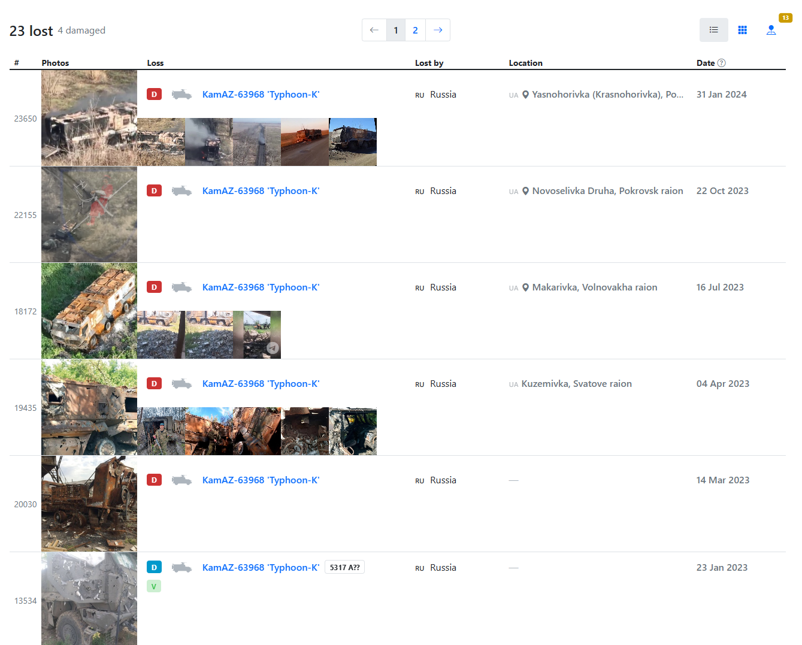This screenshot has height=645, width=802.
Task: Click destroyed badge for entry 18172
Action: click(154, 287)
